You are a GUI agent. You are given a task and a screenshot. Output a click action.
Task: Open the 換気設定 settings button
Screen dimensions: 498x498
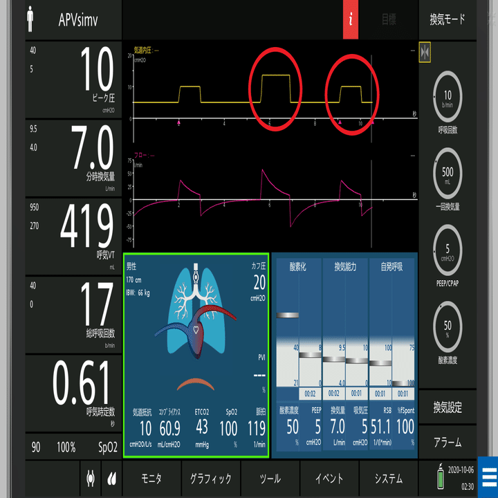click(448, 407)
